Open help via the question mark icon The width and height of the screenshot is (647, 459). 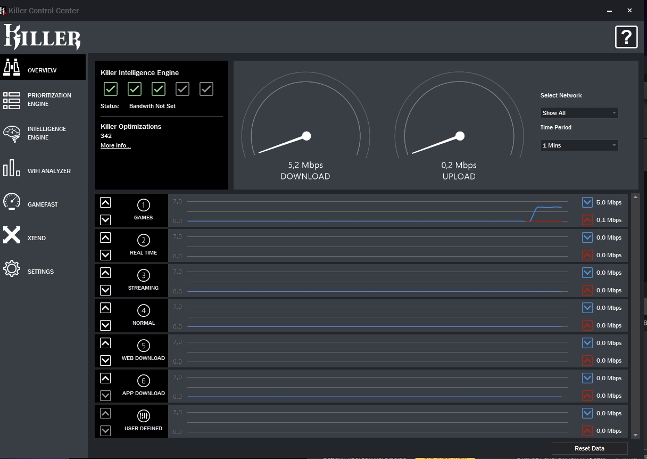click(626, 37)
